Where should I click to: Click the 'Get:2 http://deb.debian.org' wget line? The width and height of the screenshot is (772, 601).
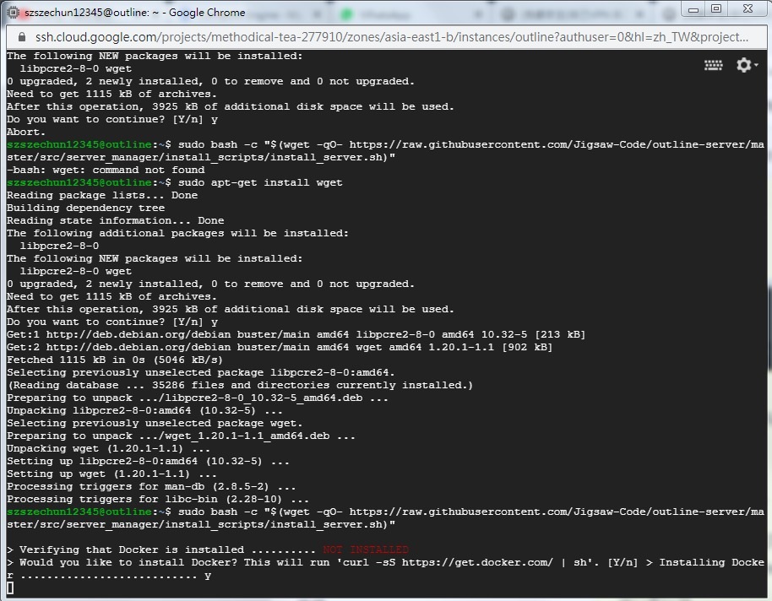click(280, 347)
